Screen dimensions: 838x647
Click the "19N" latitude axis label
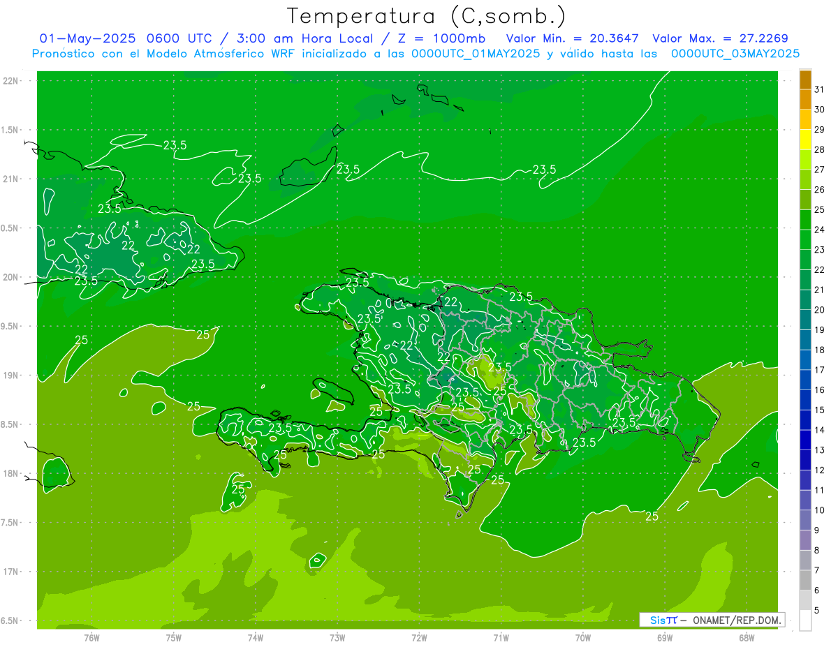tap(11, 375)
